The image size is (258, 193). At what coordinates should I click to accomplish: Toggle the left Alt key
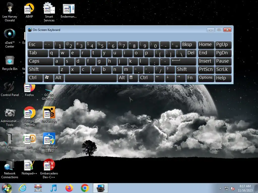59,78
